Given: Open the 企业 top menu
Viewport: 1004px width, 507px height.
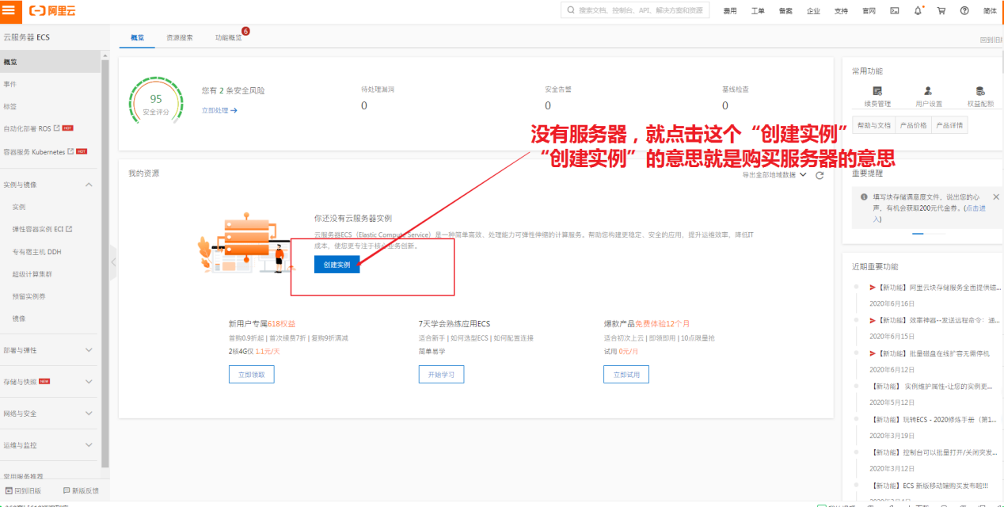Looking at the screenshot, I should 813,11.
